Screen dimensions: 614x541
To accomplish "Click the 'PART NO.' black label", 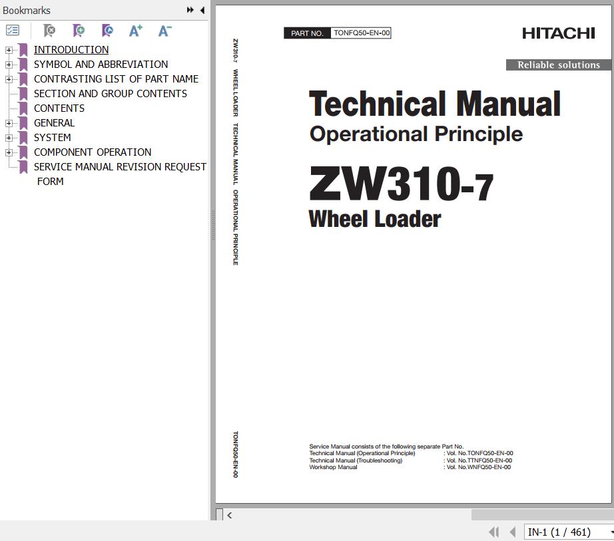I will 308,33.
